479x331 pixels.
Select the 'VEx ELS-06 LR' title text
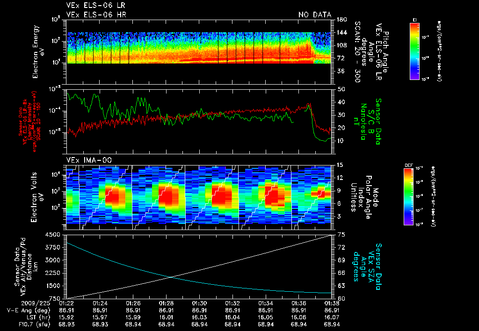pos(95,6)
